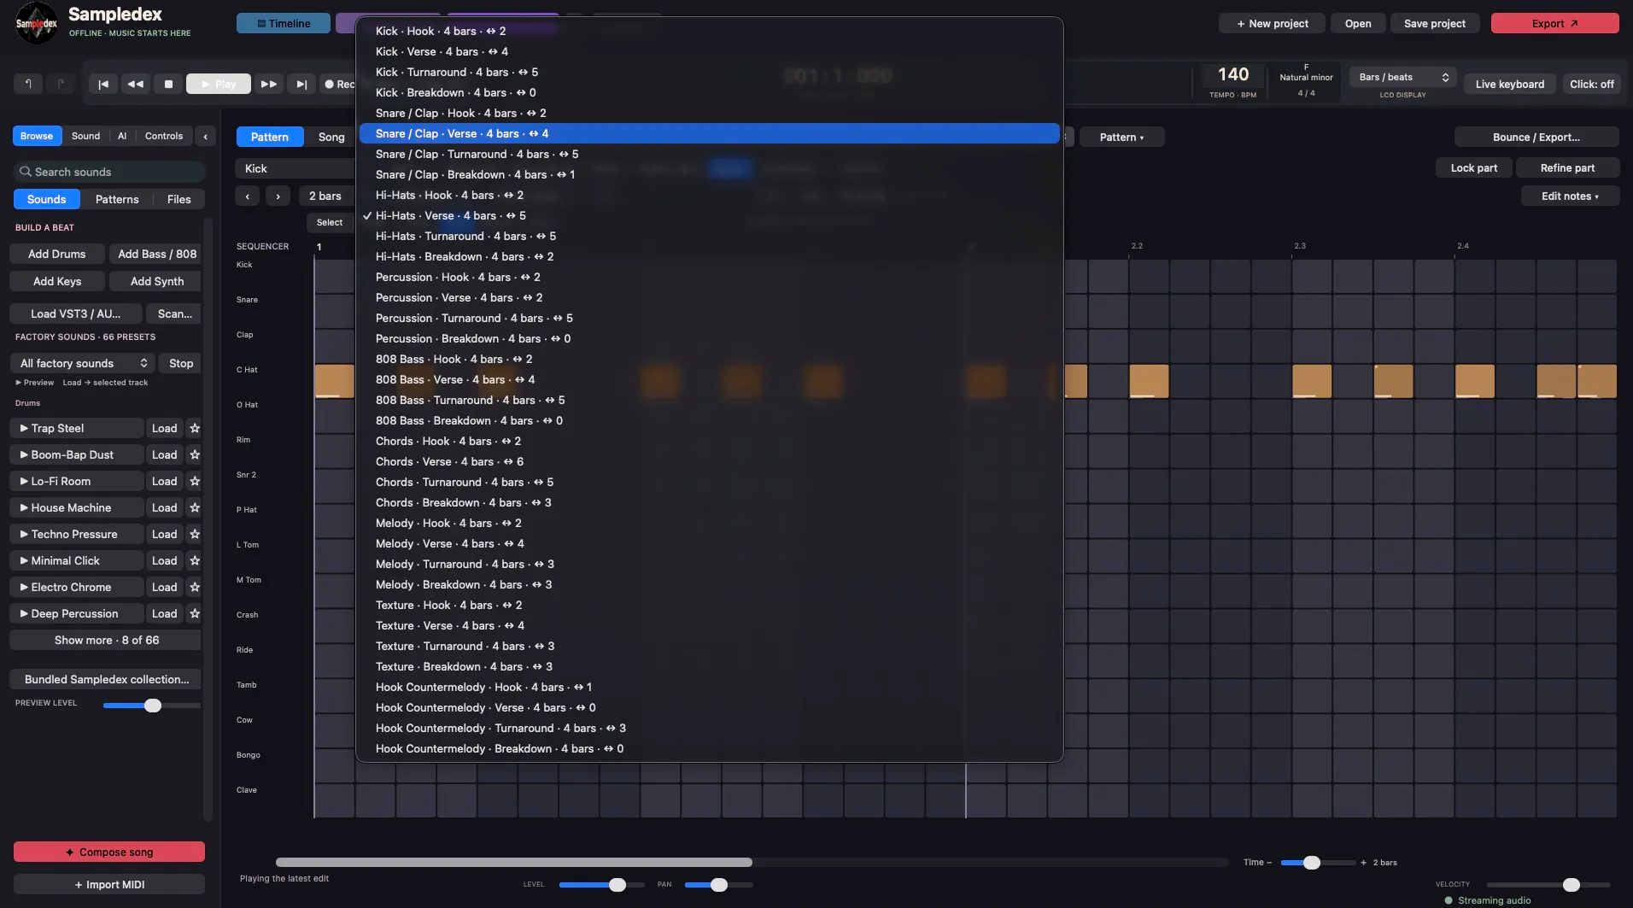Switch to Patterns browser tab
The width and height of the screenshot is (1633, 908).
coord(117,199)
